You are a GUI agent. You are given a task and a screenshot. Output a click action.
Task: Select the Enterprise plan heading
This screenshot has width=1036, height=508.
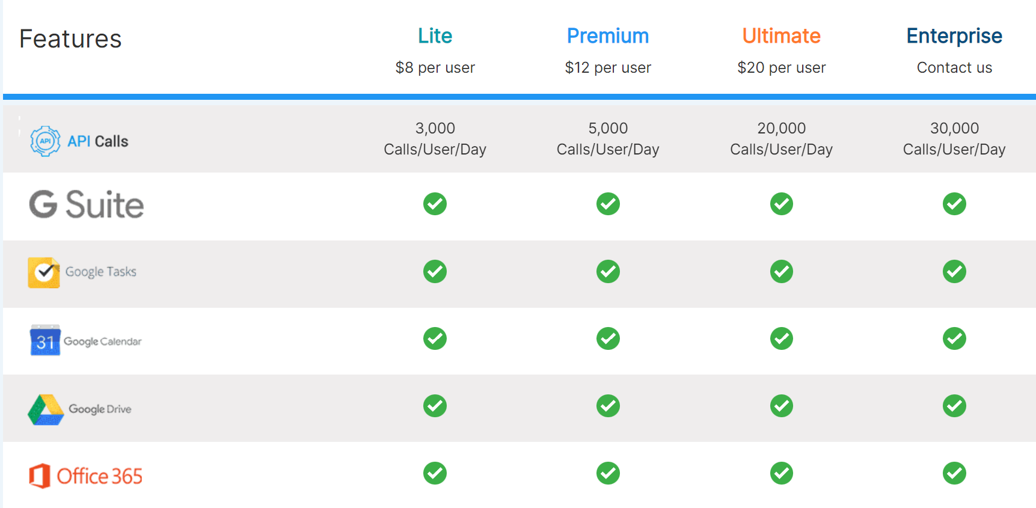[x=954, y=37]
